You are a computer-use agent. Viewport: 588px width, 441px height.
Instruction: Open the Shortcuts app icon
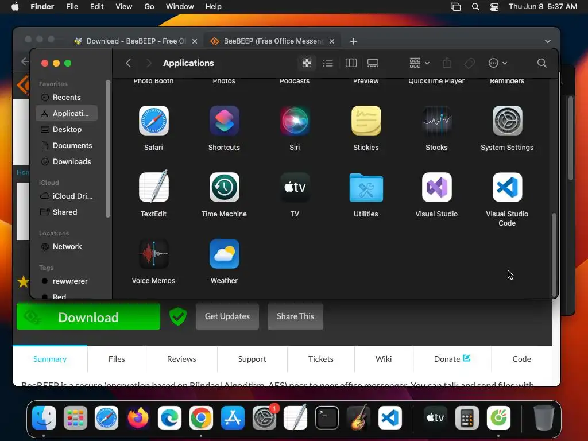(x=225, y=121)
